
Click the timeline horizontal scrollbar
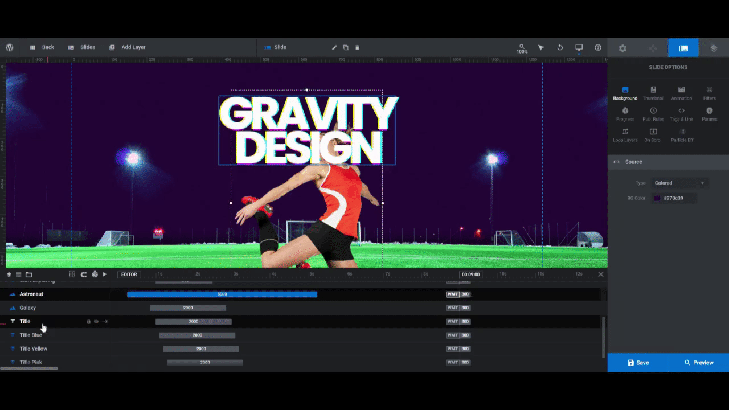click(29, 369)
